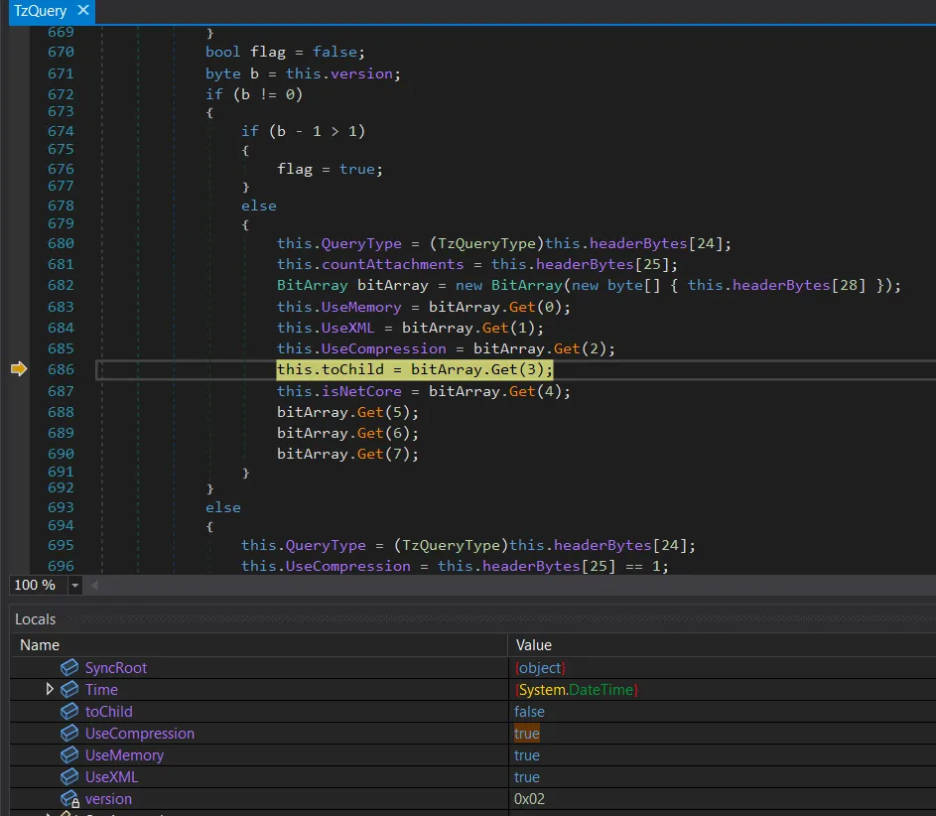
Task: Switch to the TzQuery tab
Action: (x=40, y=11)
